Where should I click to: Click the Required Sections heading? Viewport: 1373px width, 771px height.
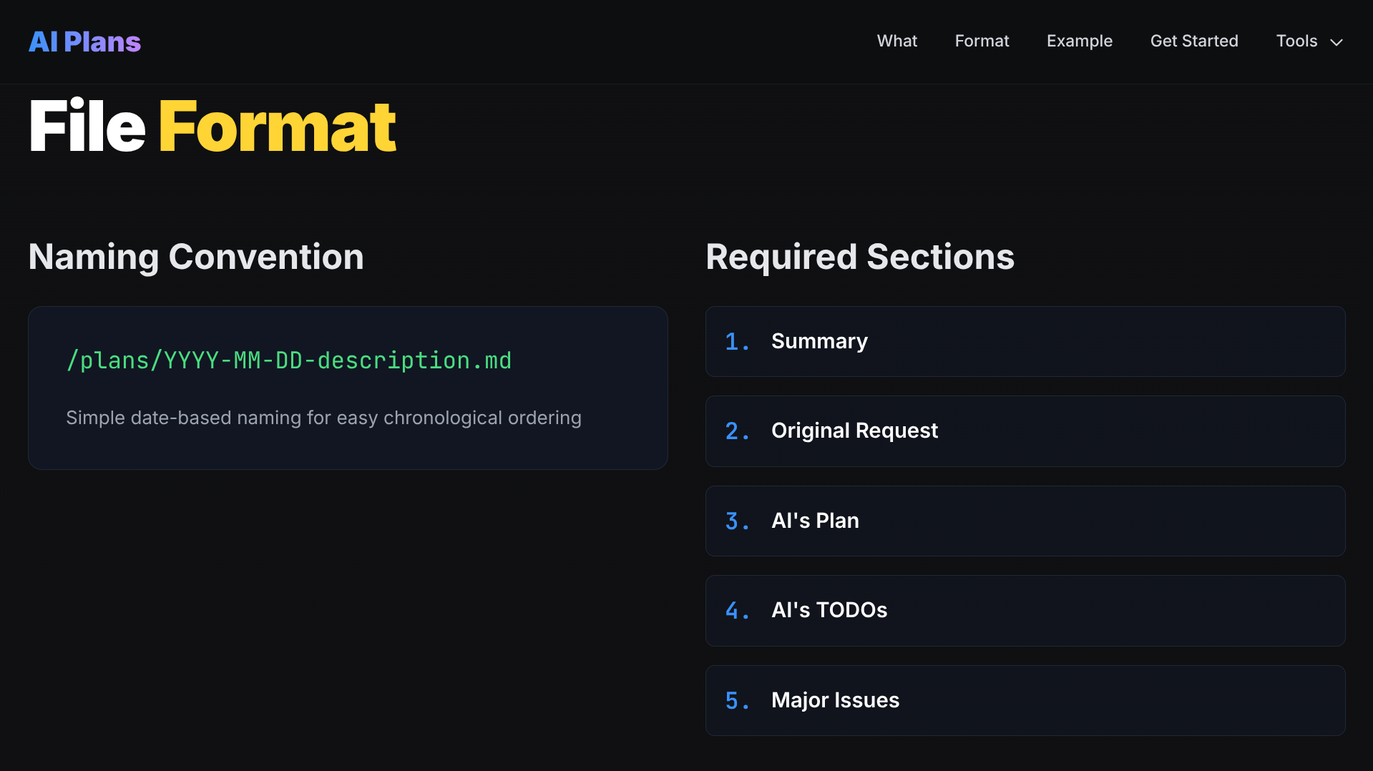click(x=859, y=257)
